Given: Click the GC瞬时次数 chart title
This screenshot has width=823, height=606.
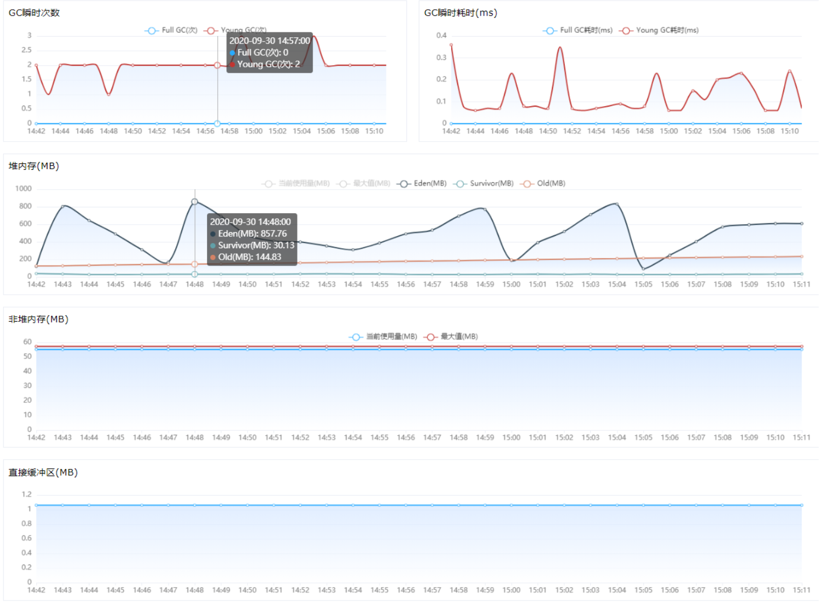Looking at the screenshot, I should tap(34, 13).
